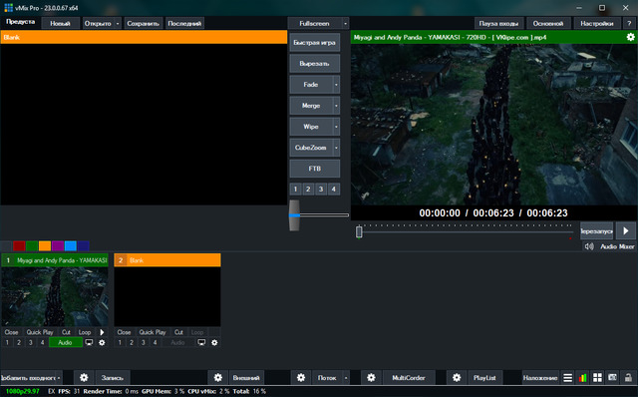
Task: Click Последний in top menu
Action: pos(184,23)
